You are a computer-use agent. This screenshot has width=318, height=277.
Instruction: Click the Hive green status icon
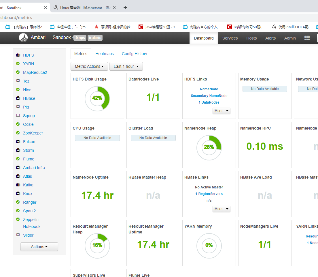click(x=18, y=89)
